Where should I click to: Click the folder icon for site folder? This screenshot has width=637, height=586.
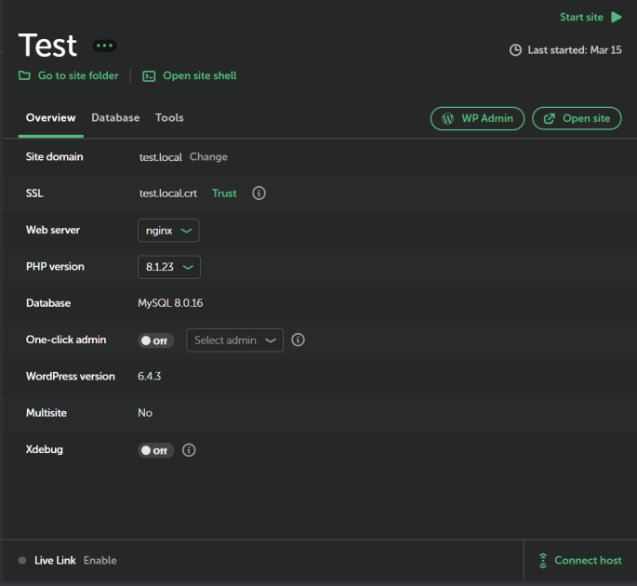point(24,75)
